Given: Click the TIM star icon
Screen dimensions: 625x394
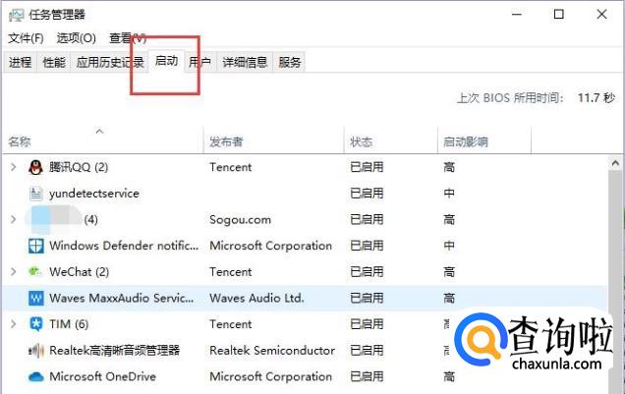Looking at the screenshot, I should point(36,324).
